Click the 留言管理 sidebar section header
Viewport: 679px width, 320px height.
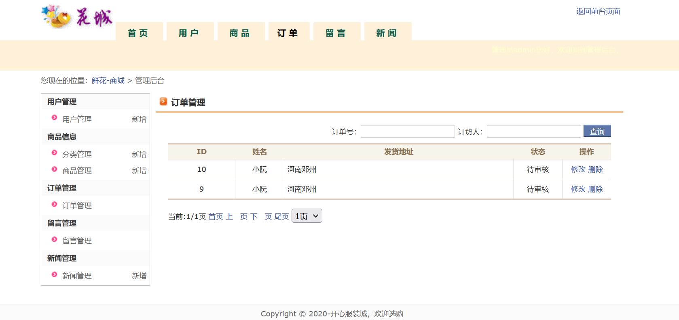62,223
